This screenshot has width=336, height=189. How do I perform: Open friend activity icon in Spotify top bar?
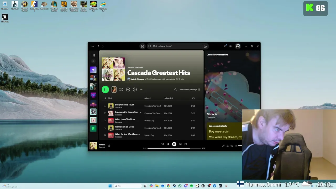pyautogui.click(x=230, y=46)
